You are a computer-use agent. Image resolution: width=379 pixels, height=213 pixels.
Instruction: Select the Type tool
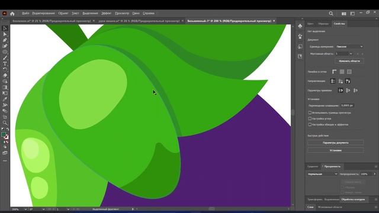5,64
